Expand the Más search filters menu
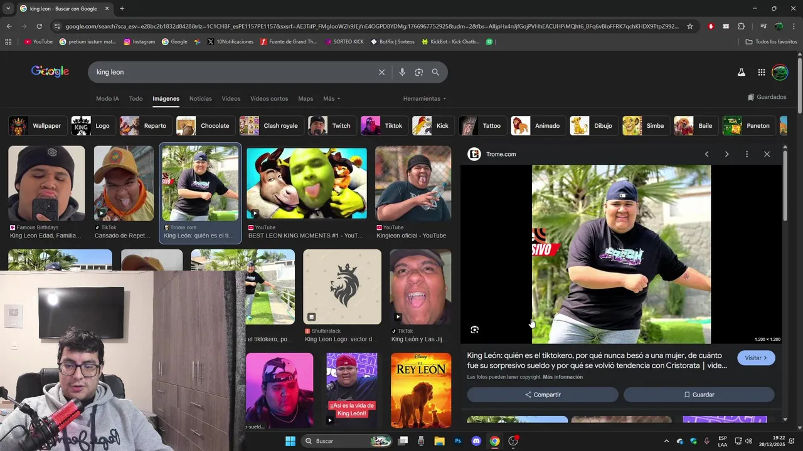Screen dimensions: 803x451 click(331, 98)
